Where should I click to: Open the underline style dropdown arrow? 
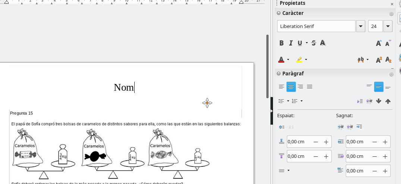click(306, 43)
